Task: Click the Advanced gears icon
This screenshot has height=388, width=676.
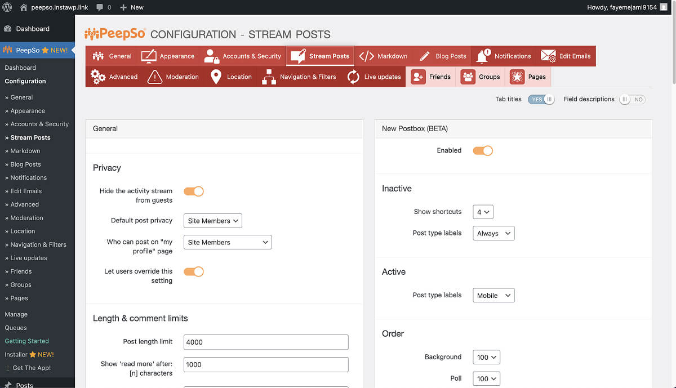Action: tap(98, 77)
